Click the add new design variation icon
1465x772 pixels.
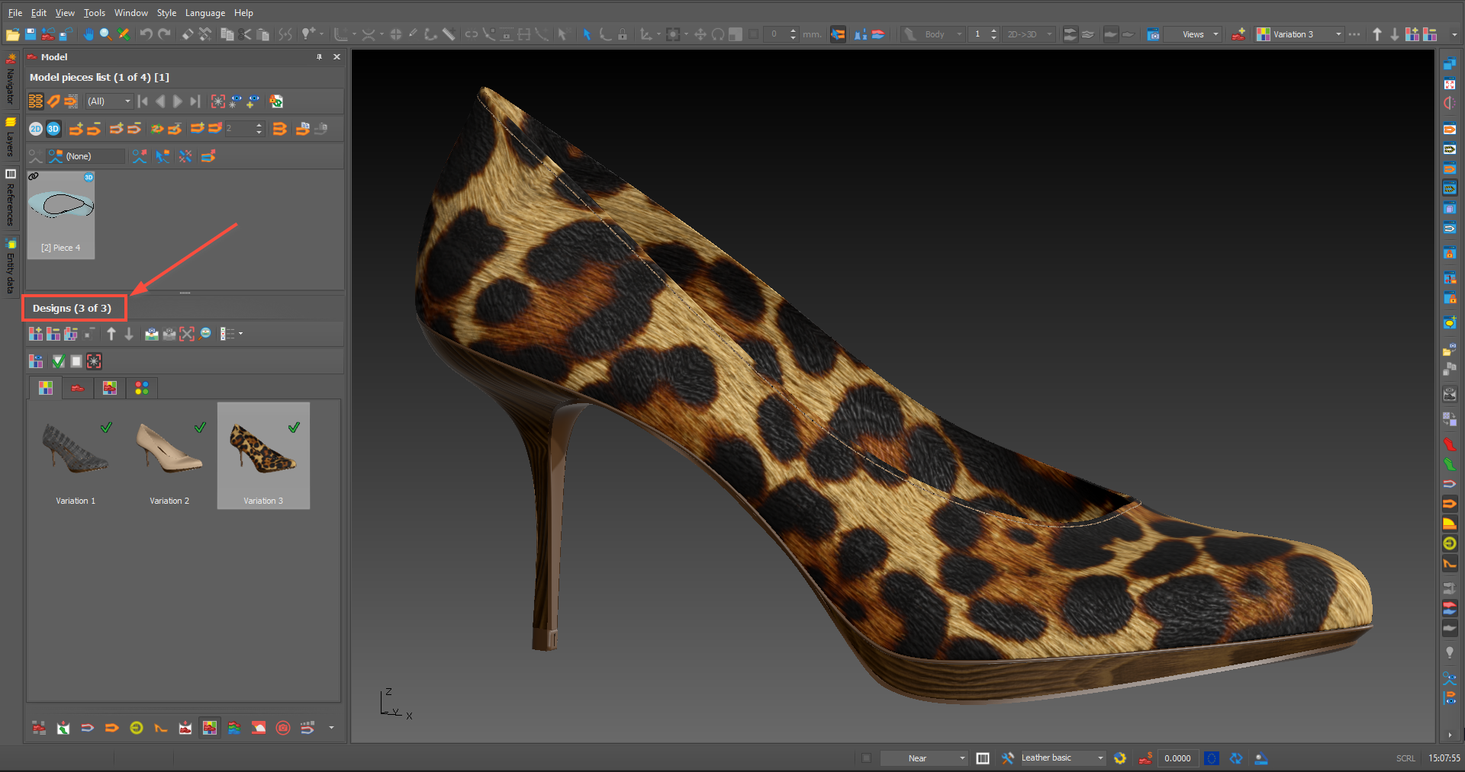tap(36, 334)
